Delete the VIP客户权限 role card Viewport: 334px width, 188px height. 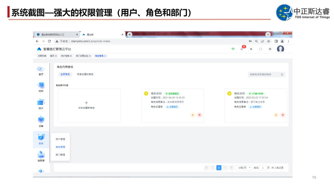coord(283,115)
